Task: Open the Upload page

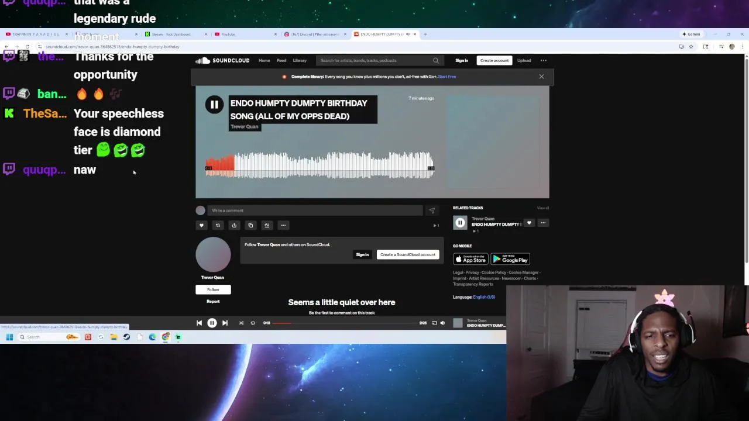Action: pos(524,60)
